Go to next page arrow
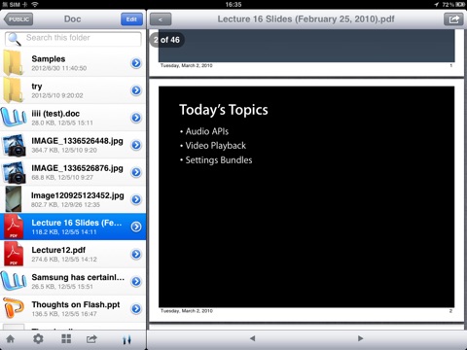Image resolution: width=467 pixels, height=350 pixels. 360,338
